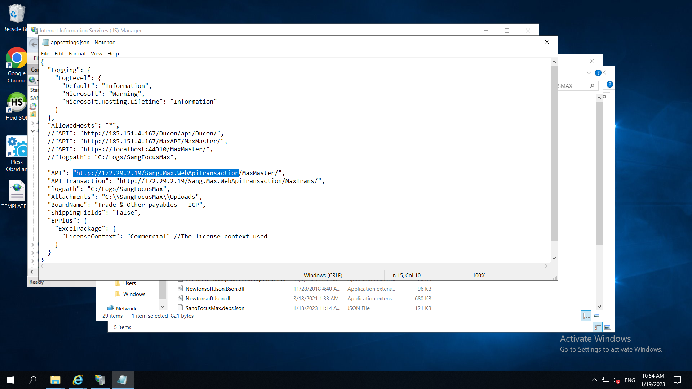692x389 pixels.
Task: Show hidden system tray icons
Action: [x=594, y=380]
